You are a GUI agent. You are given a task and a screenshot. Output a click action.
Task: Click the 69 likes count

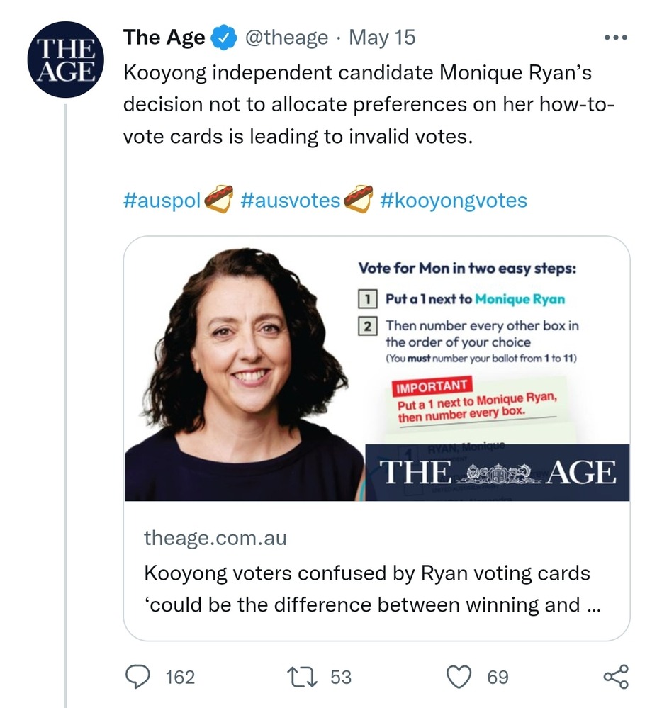pyautogui.click(x=498, y=678)
